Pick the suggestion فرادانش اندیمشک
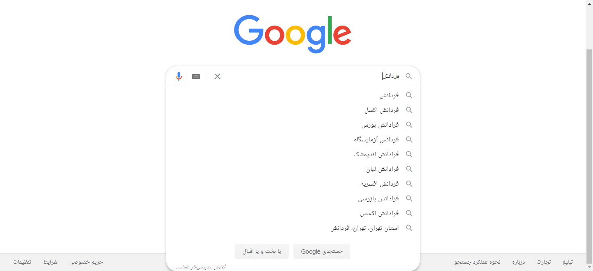The image size is (593, 271). [293, 154]
